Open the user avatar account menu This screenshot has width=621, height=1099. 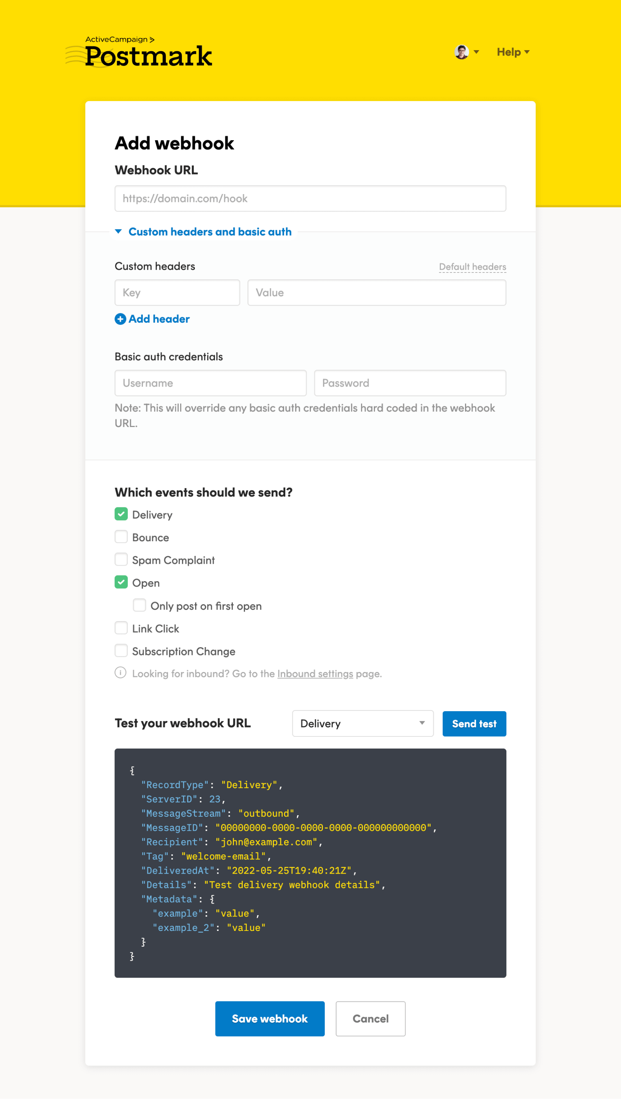[x=467, y=52]
